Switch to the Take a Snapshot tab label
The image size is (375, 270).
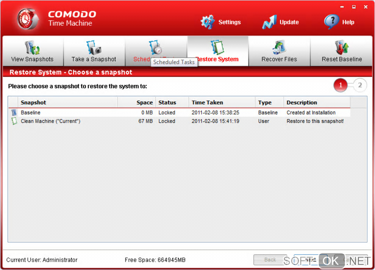pos(94,59)
